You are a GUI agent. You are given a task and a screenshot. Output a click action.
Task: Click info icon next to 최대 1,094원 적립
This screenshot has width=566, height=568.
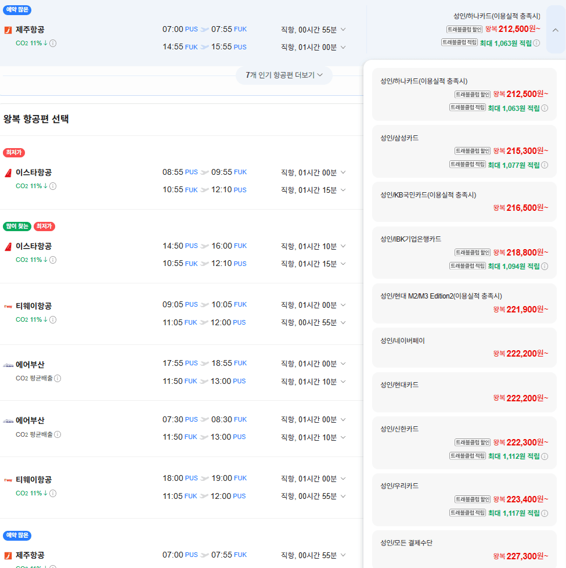[545, 266]
